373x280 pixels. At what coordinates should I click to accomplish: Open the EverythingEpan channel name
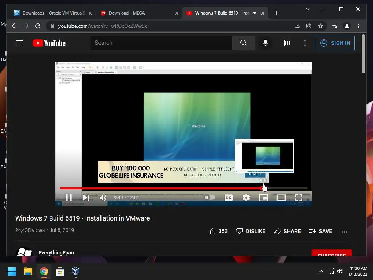[56, 253]
